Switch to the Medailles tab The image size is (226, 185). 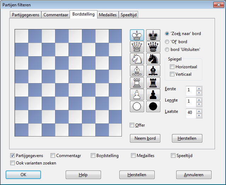[x=108, y=15]
